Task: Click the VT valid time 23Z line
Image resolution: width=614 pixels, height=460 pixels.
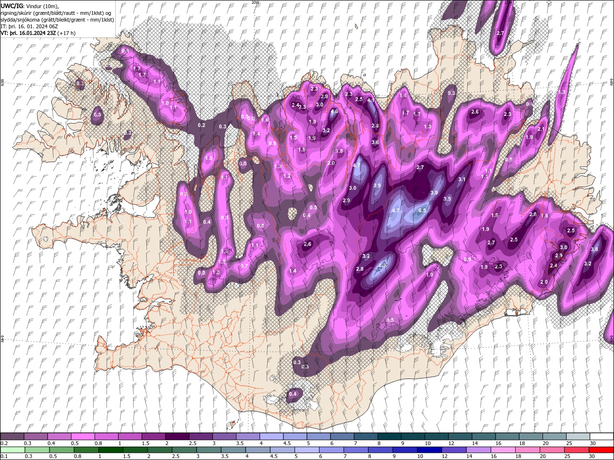Action: (x=38, y=33)
